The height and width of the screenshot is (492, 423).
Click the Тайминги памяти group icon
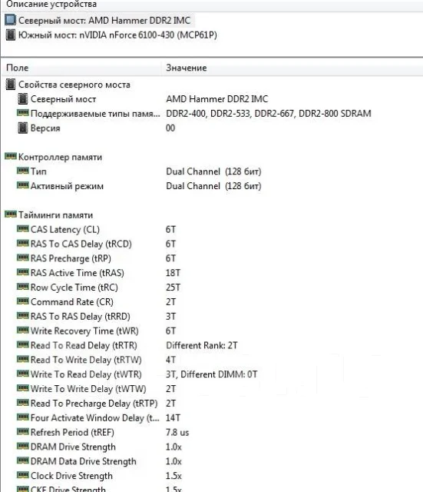(x=10, y=214)
